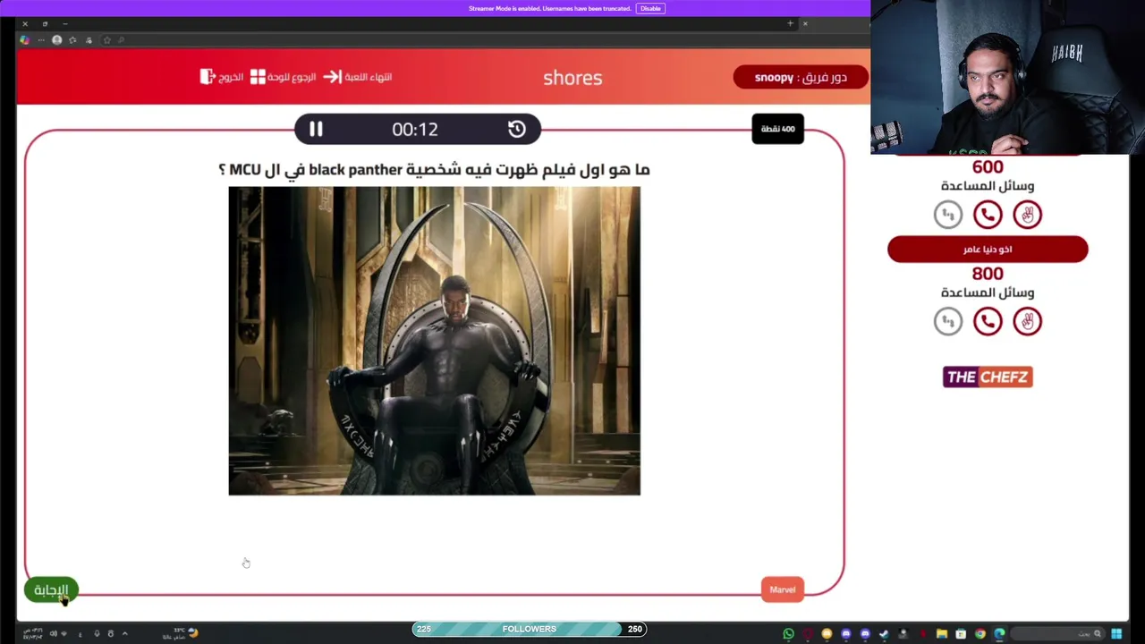Click the 400 نقطة points badge
Screen dimensions: 1145x644
click(x=777, y=129)
